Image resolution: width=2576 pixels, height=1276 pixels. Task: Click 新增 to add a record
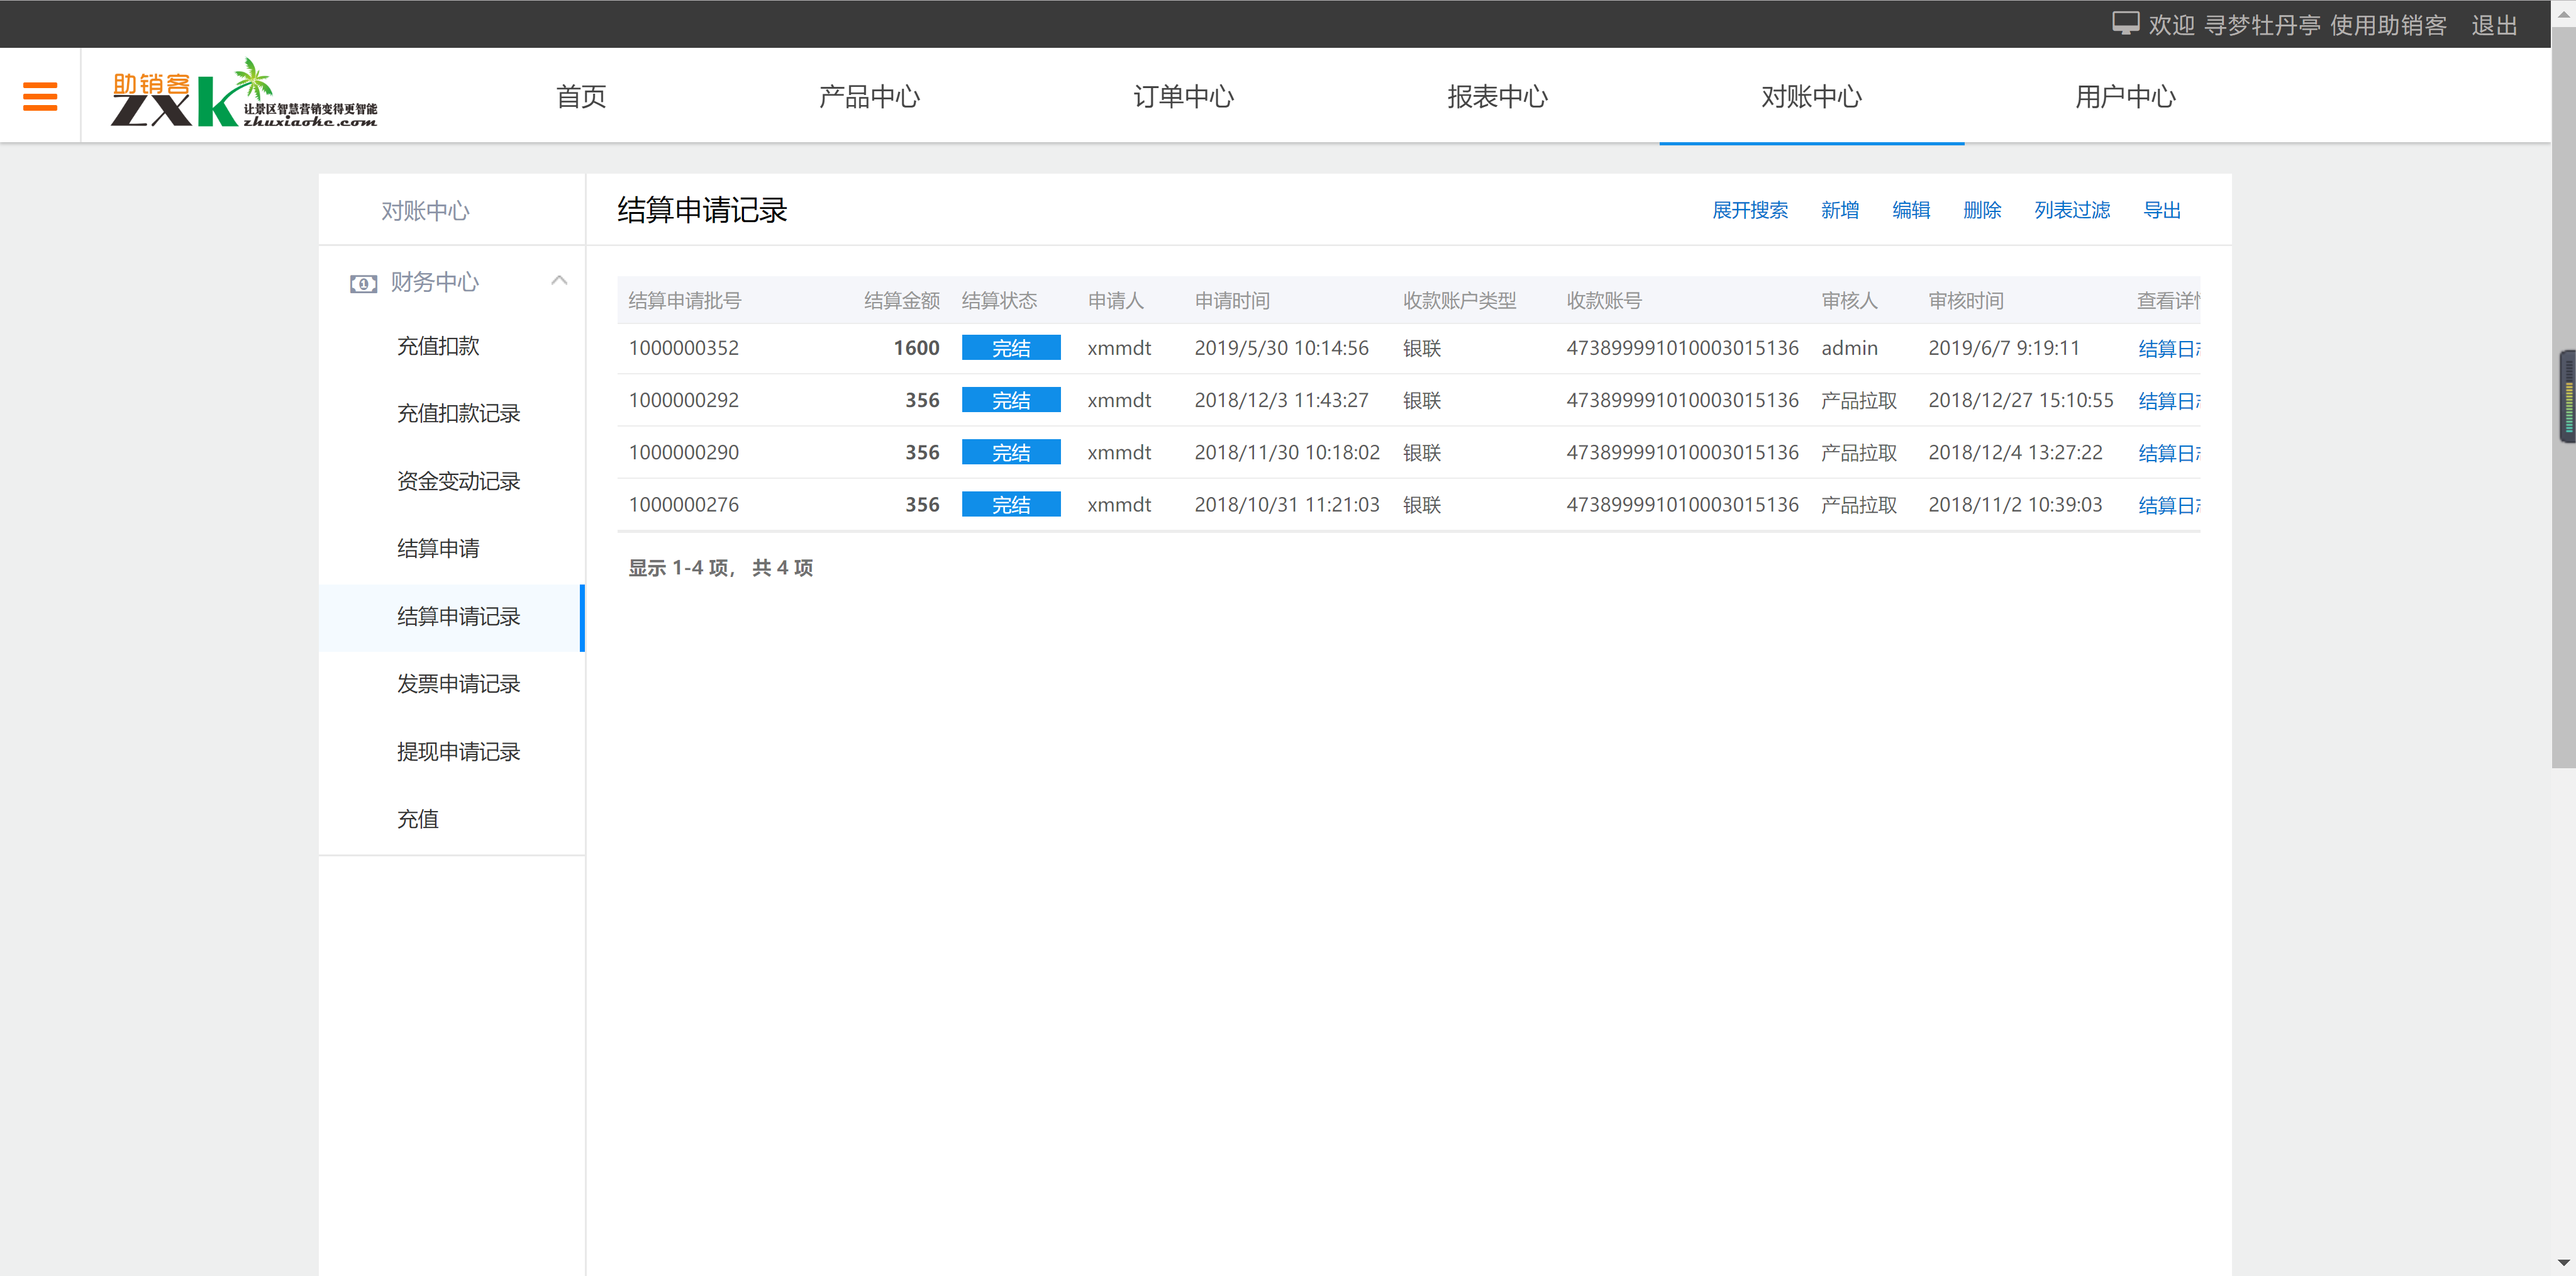tap(1839, 210)
